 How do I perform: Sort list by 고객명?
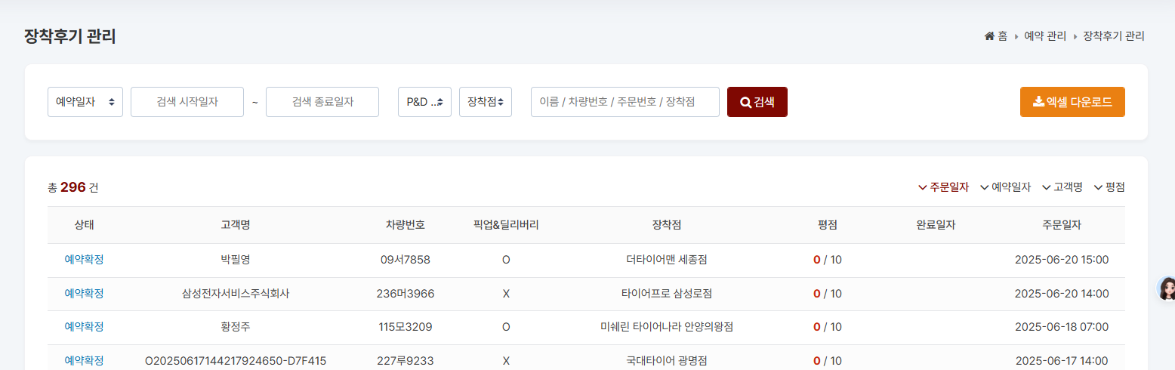pyautogui.click(x=1062, y=187)
